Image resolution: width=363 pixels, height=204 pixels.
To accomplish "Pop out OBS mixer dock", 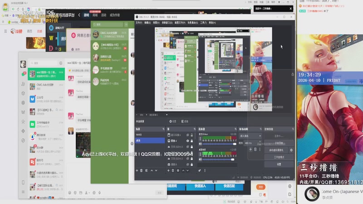I will coord(235,129).
